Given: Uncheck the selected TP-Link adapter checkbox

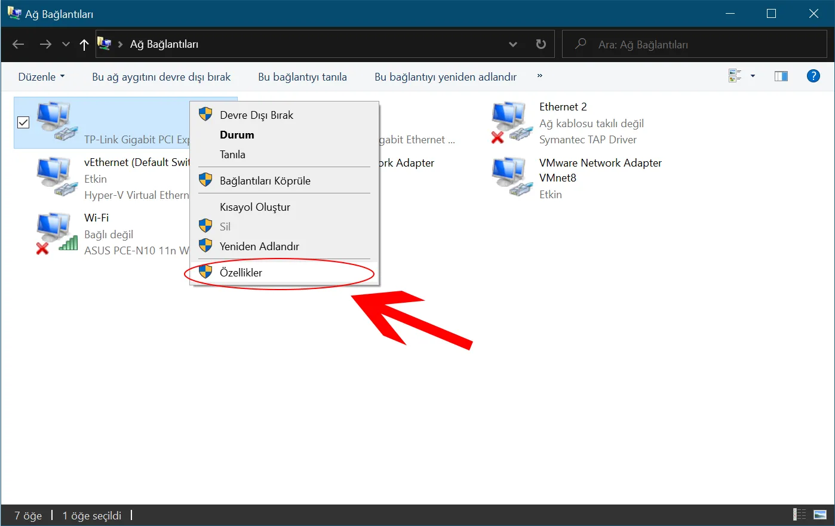Looking at the screenshot, I should 23,122.
